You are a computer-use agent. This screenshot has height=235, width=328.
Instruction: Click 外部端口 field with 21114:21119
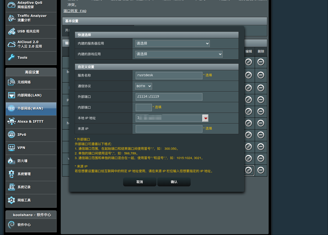coord(169,97)
